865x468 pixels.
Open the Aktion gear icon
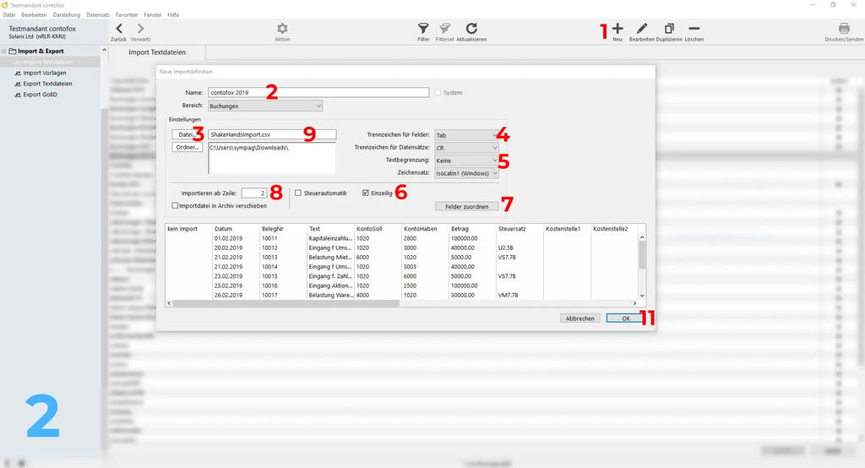click(282, 29)
